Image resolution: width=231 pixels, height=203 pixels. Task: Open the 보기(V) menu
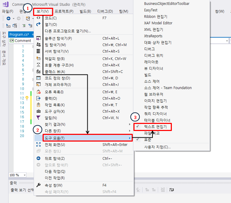click(x=43, y=12)
